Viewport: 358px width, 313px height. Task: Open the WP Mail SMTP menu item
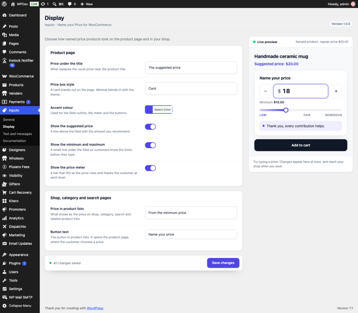20,297
